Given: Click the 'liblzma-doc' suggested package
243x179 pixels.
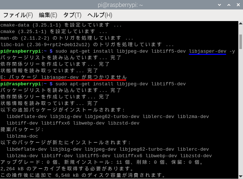Looking at the screenshot, I should [x=22, y=136].
